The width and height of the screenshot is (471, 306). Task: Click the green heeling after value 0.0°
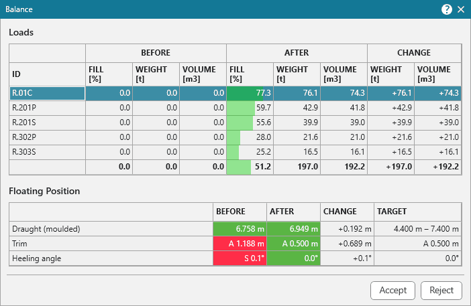tap(293, 258)
